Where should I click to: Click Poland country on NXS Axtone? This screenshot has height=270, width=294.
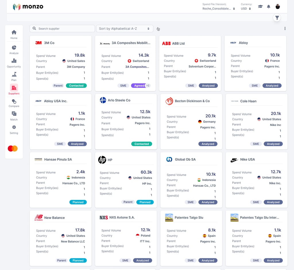(143, 236)
